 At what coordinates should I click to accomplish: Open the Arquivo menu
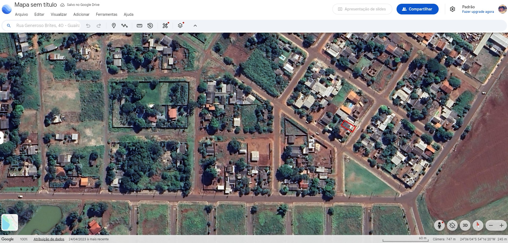(21, 14)
